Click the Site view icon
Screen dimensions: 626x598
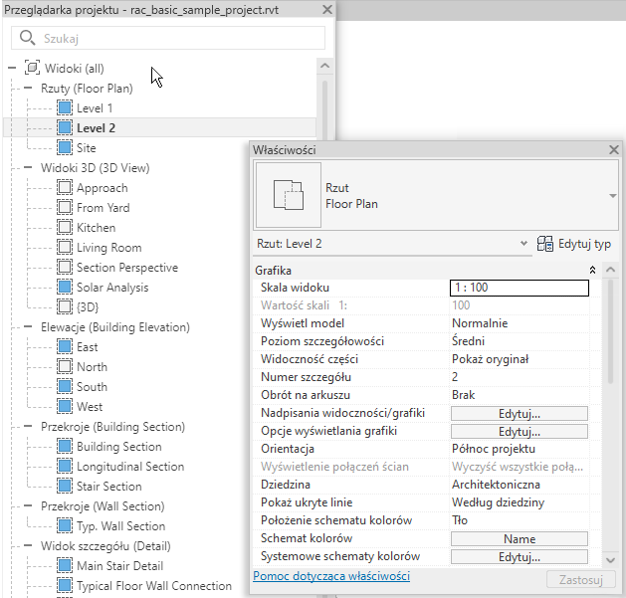point(65,147)
